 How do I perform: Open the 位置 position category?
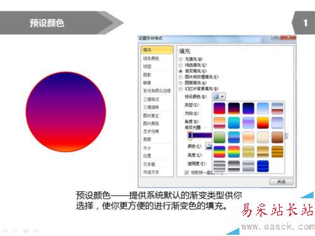coord(157,156)
